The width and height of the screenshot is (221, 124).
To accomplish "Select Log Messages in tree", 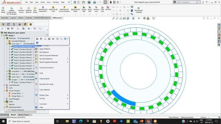I will pyautogui.click(x=14, y=99).
